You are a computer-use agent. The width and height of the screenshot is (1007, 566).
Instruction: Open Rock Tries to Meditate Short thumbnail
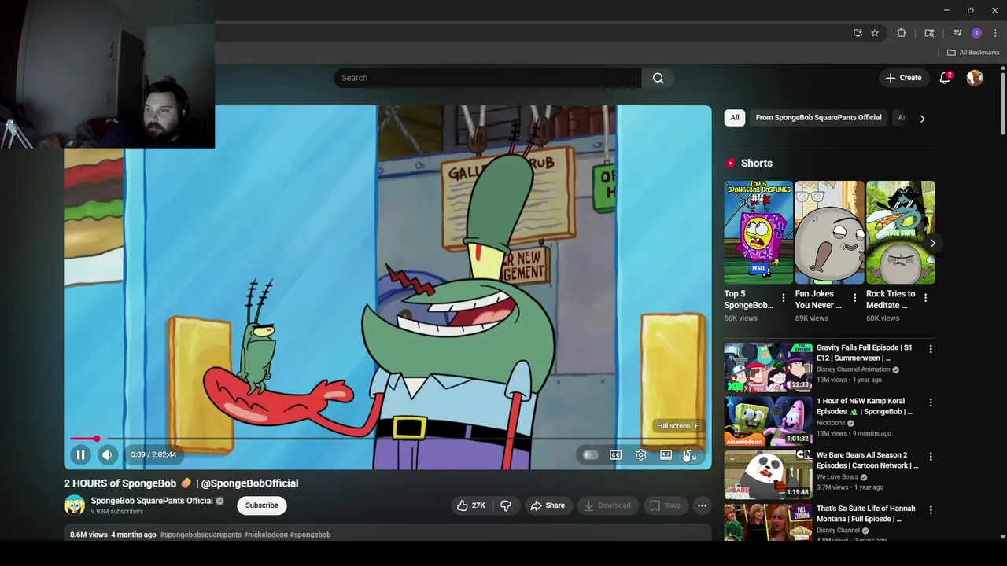click(900, 233)
